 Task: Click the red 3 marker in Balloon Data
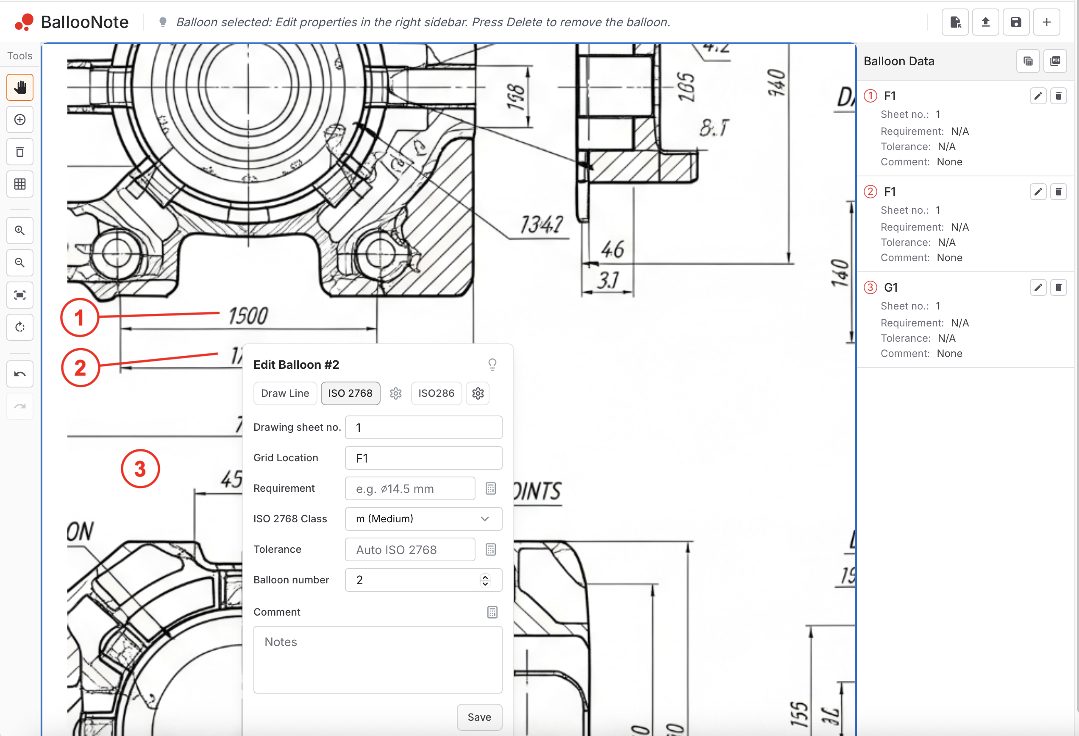[870, 288]
